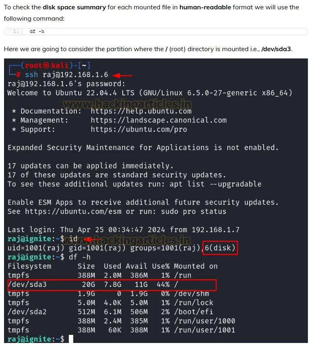Click the red arrow beside the ssh command
314x345 pixels.
[x=122, y=75]
